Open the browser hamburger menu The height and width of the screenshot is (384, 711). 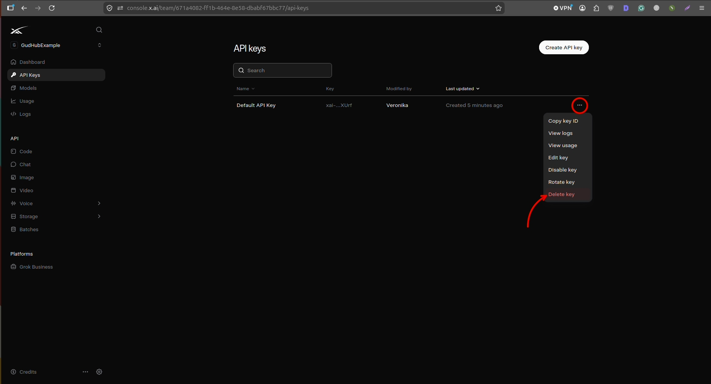point(702,8)
